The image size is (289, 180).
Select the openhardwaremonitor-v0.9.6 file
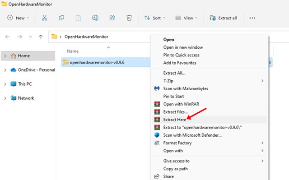[106, 62]
